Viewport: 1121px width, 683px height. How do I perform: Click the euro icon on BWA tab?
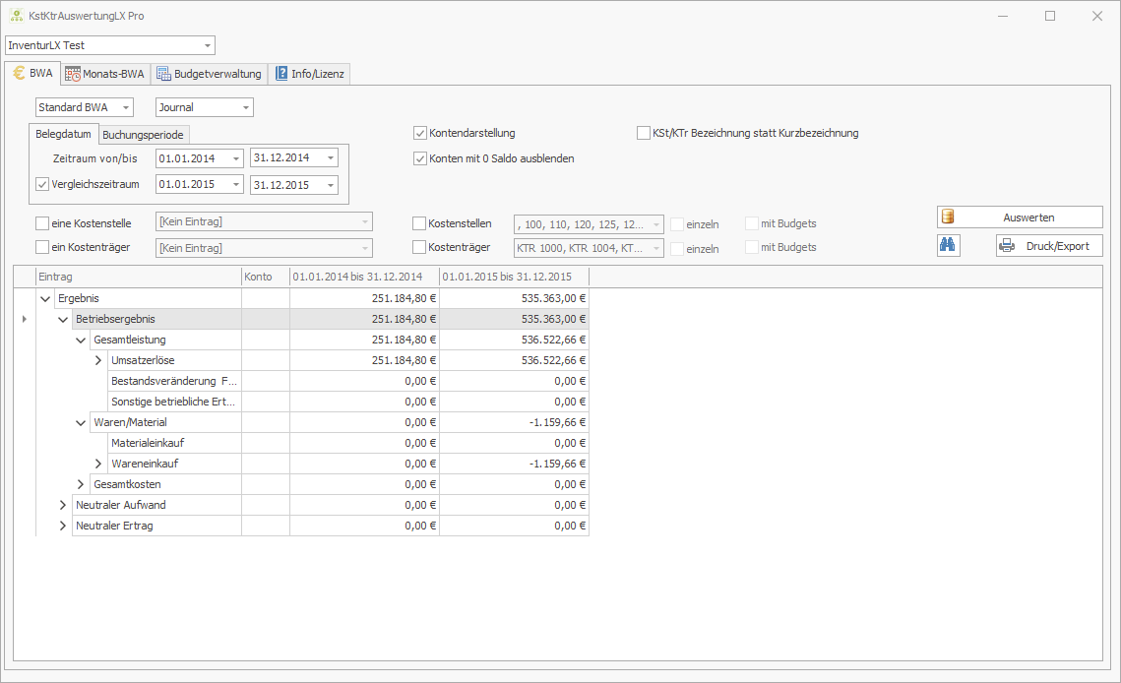(x=19, y=73)
